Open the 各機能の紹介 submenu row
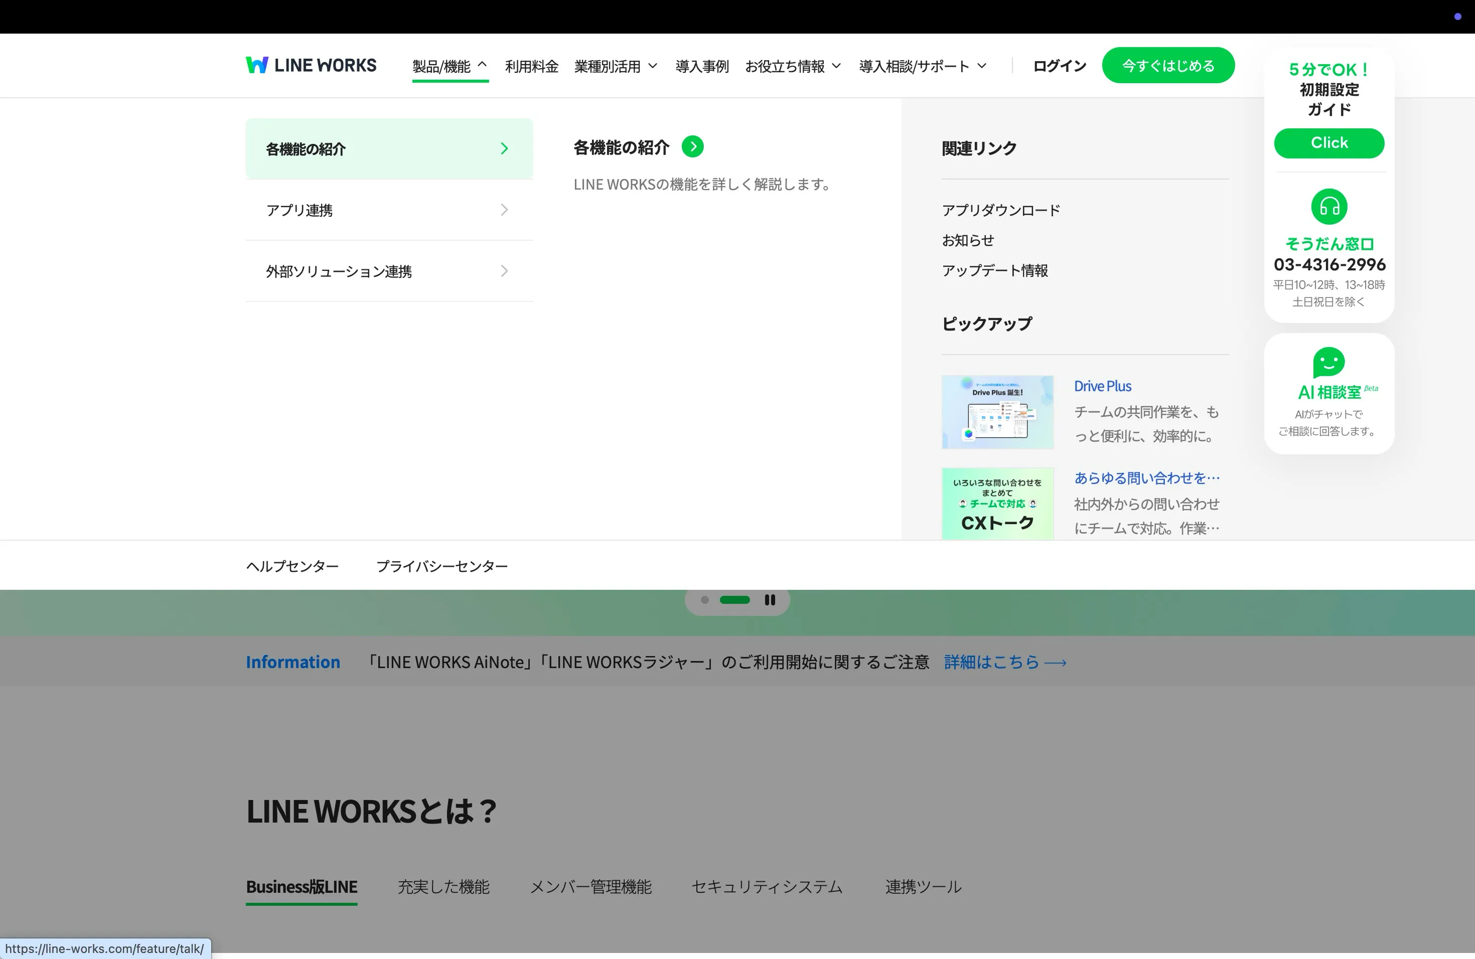 pyautogui.click(x=389, y=148)
